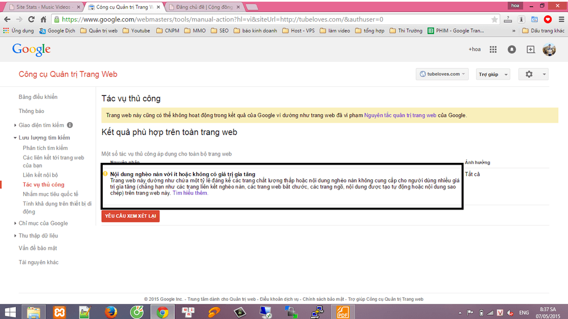Collapse the Lưu lượng tìm kiếm section
The height and width of the screenshot is (319, 568).
(15, 137)
